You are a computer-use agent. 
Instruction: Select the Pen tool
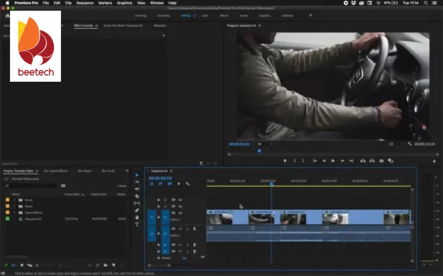coord(137,210)
